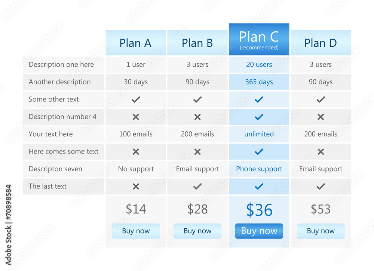Select the Plan B column header

click(x=197, y=43)
